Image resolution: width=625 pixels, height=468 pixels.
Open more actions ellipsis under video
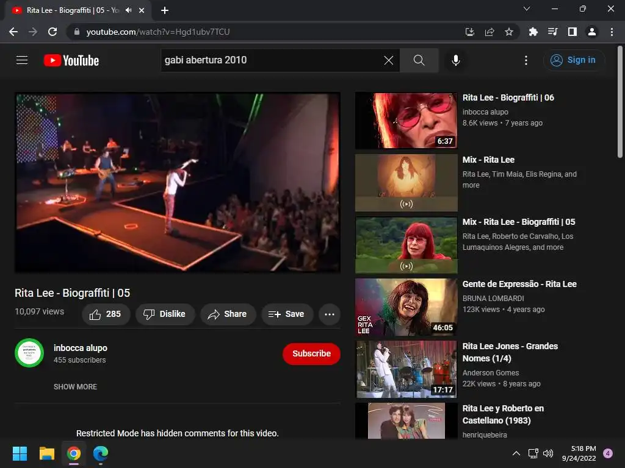(329, 314)
